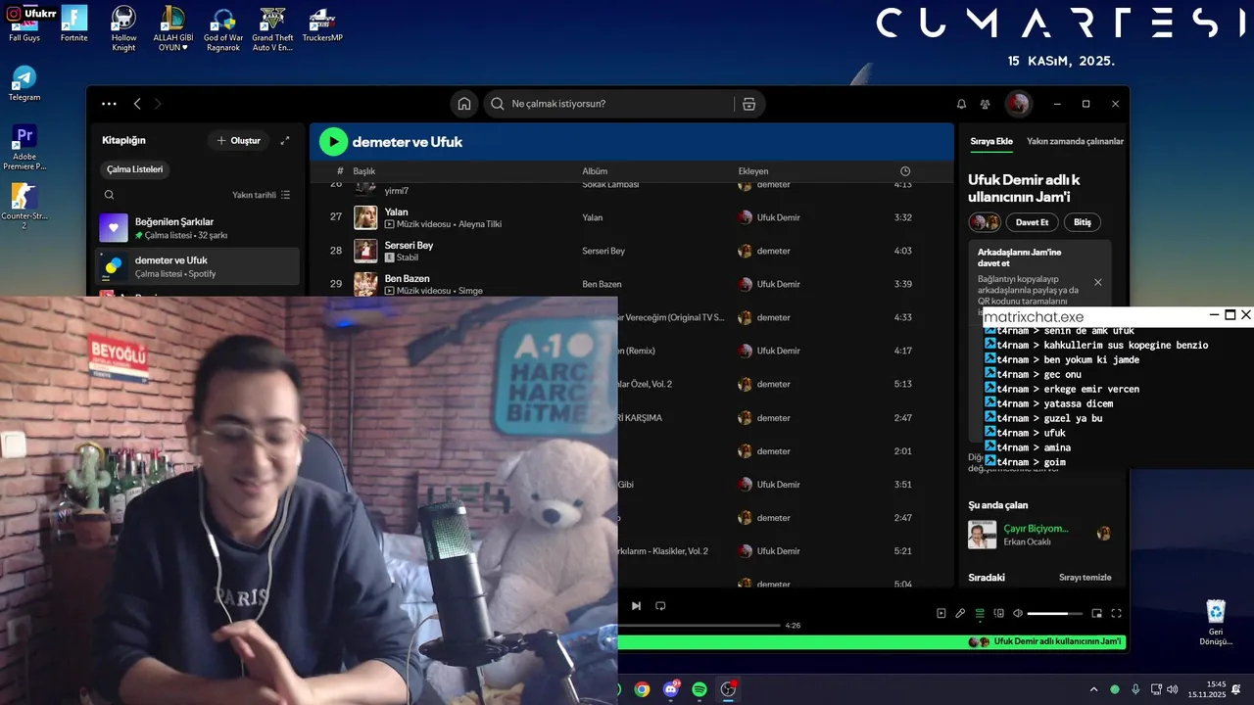Sort by the Başlık column header
Viewport: 1254px width, 705px height.
tap(364, 171)
